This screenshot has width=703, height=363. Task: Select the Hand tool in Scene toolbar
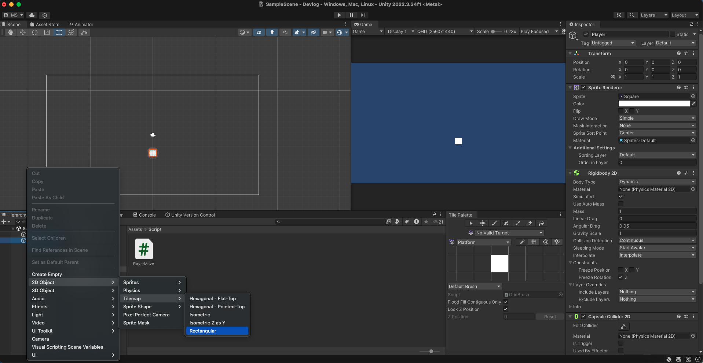coord(11,32)
